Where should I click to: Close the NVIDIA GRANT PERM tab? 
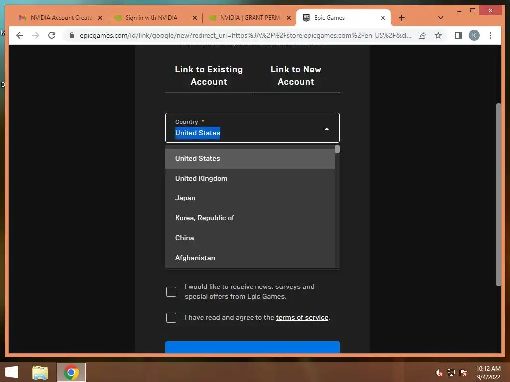click(x=288, y=18)
